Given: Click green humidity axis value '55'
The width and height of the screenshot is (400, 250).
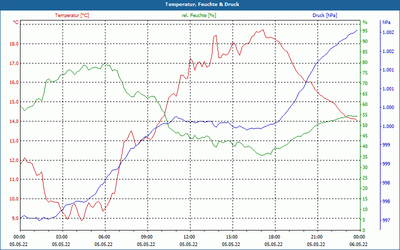Looking at the screenshot, I should coord(365,115).
